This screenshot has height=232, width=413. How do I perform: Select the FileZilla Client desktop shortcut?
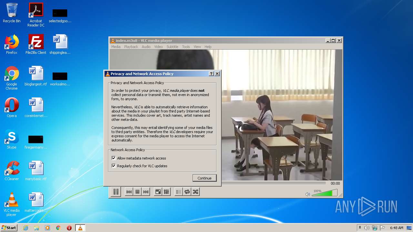[36, 44]
